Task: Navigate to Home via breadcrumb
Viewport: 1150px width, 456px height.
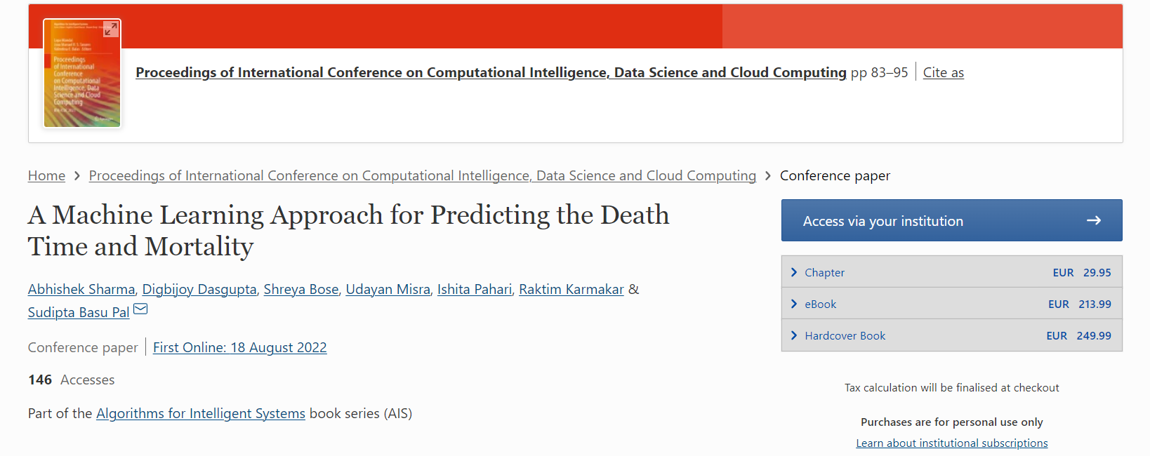Action: coord(46,175)
